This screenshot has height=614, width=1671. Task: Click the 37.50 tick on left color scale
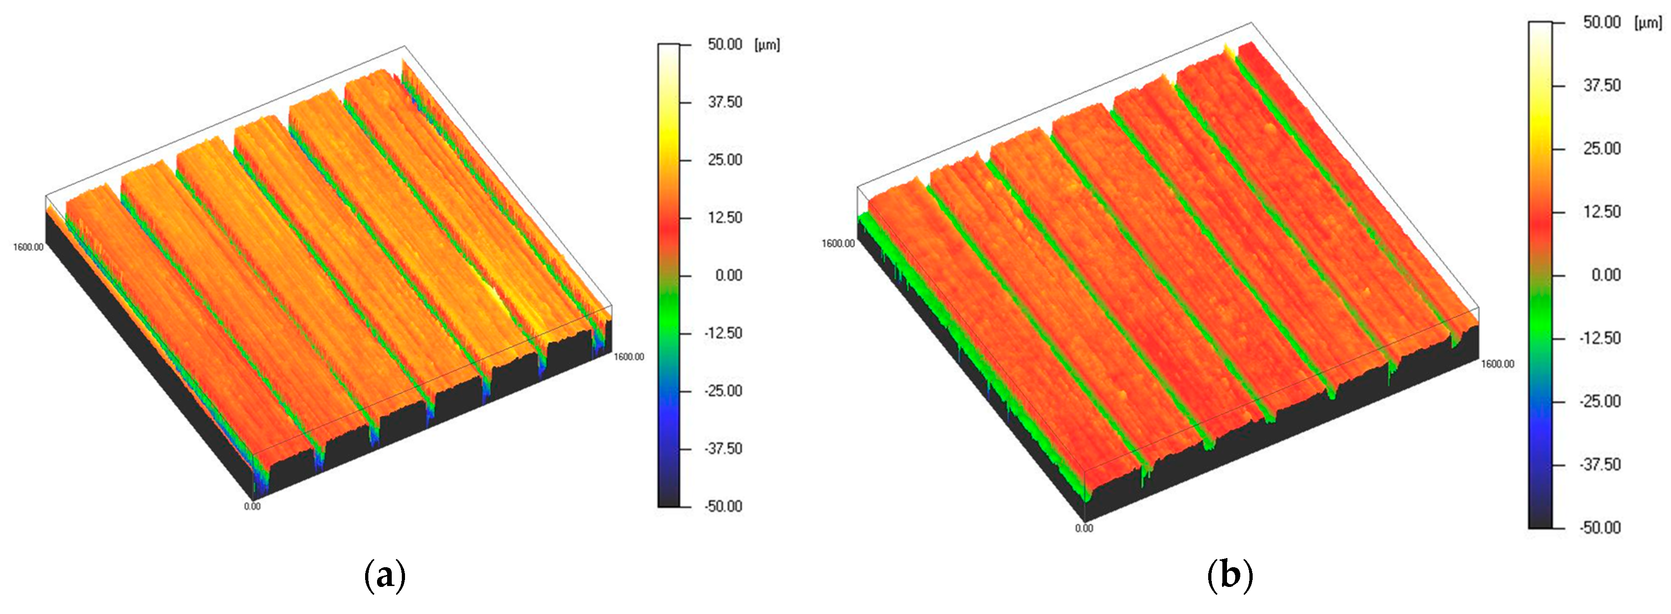point(725,102)
